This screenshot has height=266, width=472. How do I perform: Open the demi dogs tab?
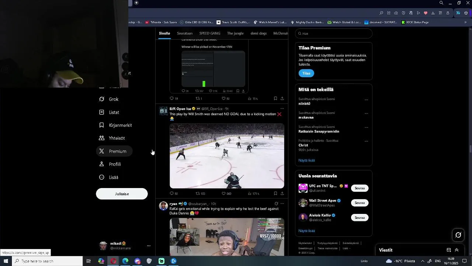(x=258, y=33)
